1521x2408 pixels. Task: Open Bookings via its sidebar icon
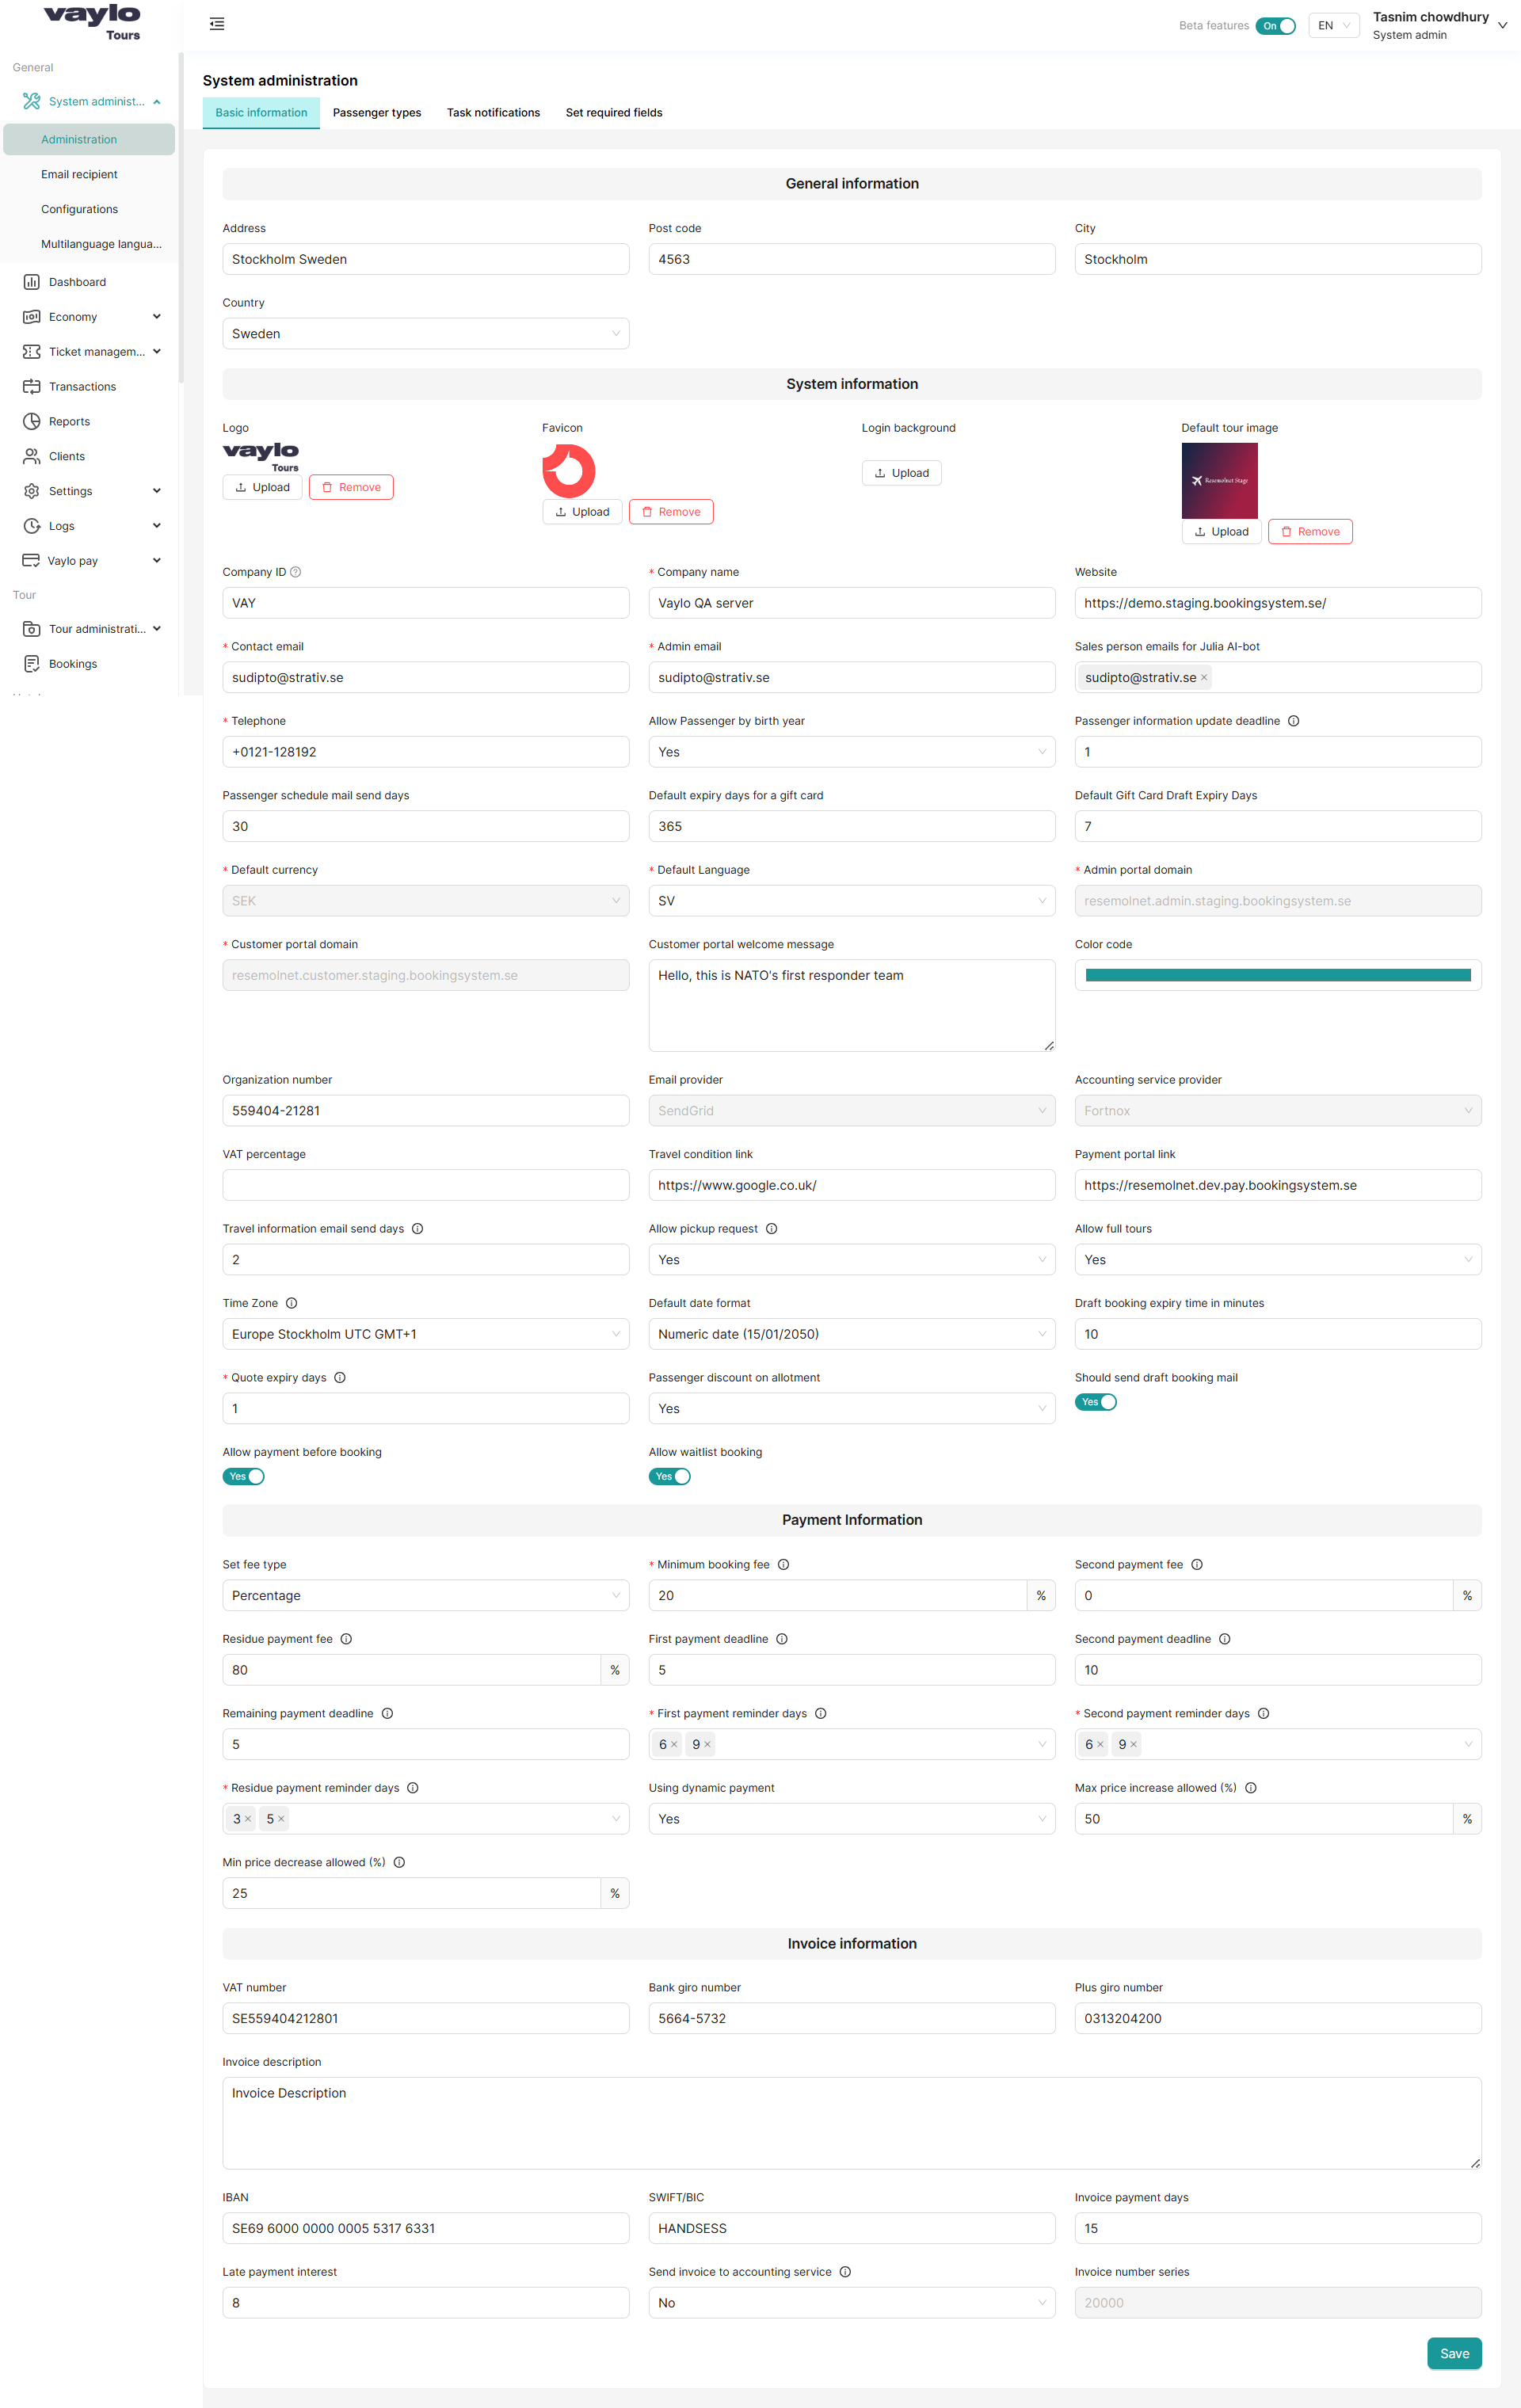pos(32,664)
